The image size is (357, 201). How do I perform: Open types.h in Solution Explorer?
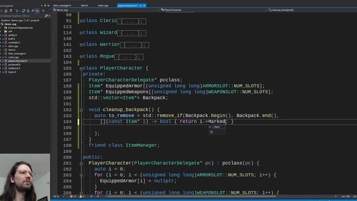pos(12,72)
